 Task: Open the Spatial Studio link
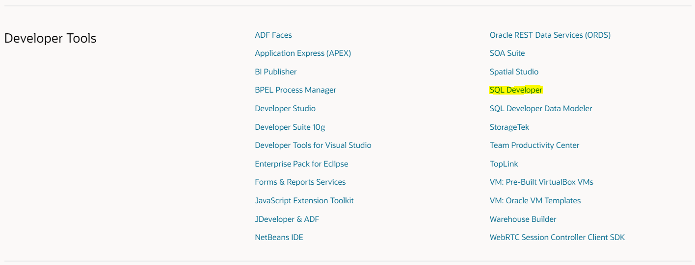[514, 72]
